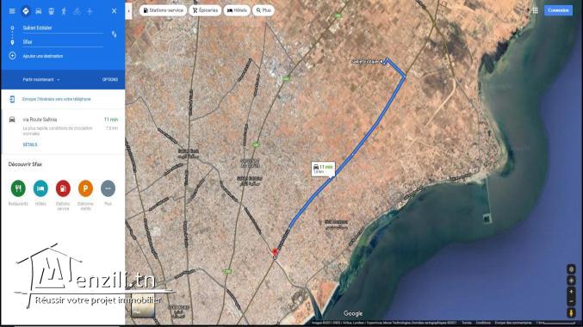Discover Parkings orange P icon
Image resolution: width=583 pixels, height=327 pixels.
(x=85, y=188)
